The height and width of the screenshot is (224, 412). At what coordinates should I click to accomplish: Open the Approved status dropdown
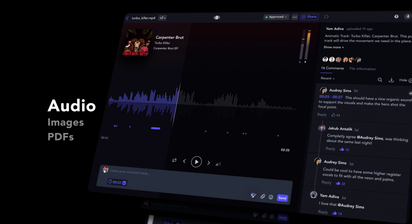click(276, 17)
